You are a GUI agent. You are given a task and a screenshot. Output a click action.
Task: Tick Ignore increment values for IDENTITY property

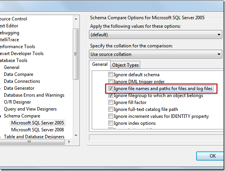click(x=111, y=116)
